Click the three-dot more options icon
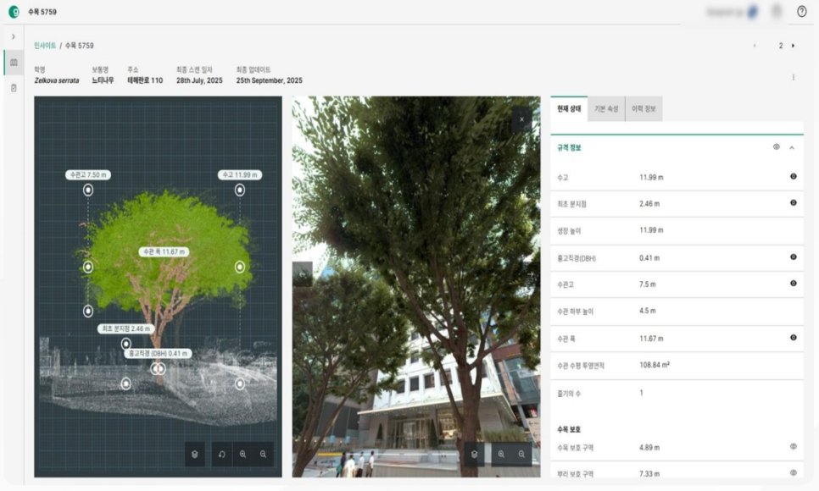The image size is (819, 491). [794, 77]
